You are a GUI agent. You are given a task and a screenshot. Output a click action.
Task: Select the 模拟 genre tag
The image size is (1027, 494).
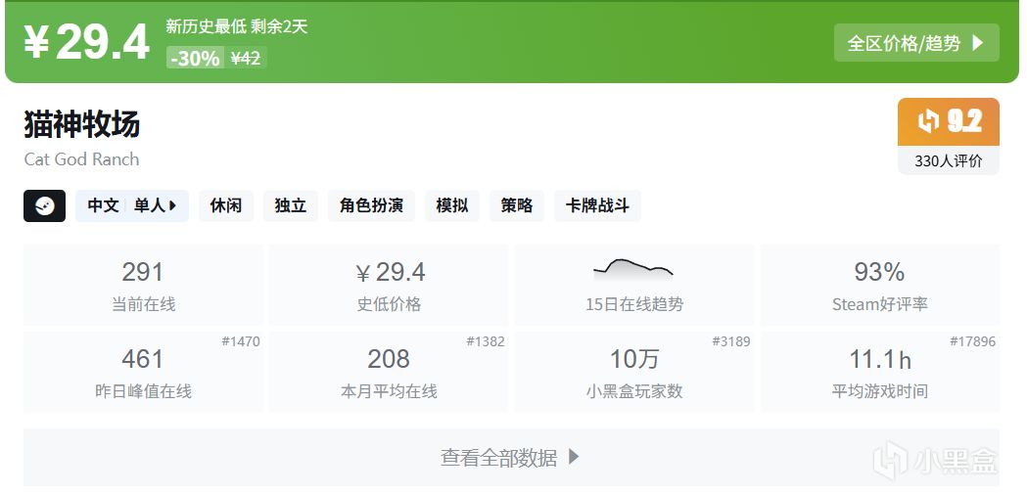452,206
